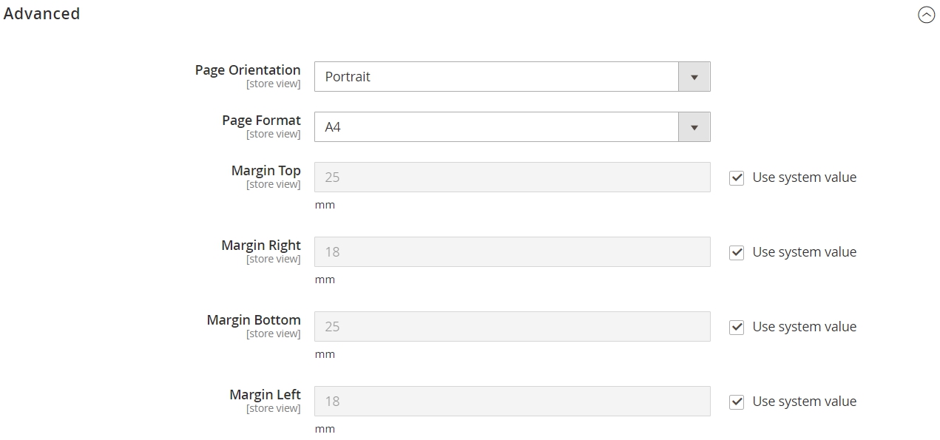Click the arrow button on the Page Orientation select
This screenshot has height=440, width=940.
tap(694, 77)
